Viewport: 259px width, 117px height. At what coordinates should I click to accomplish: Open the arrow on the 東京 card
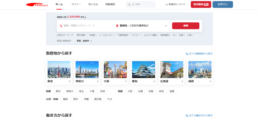pos(70,81)
